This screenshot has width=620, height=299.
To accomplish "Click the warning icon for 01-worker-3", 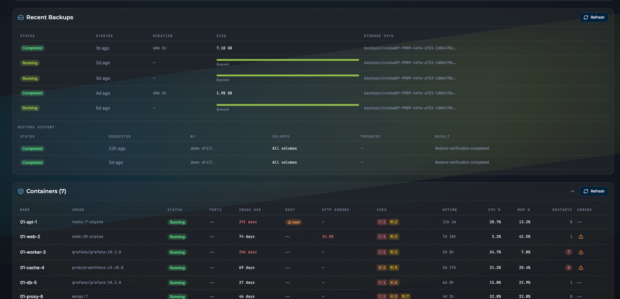I will click(x=581, y=252).
